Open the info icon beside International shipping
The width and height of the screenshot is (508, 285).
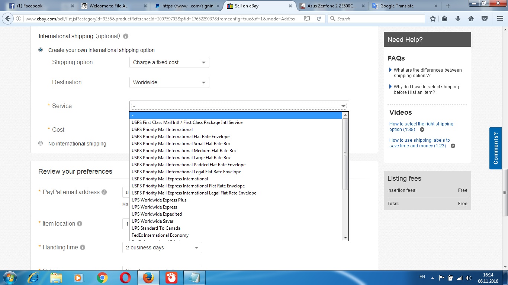(126, 36)
